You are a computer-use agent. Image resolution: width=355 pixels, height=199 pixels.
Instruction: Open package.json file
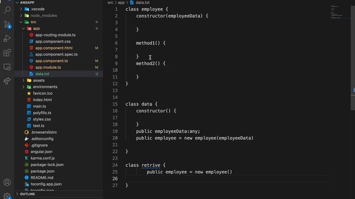coord(43,171)
